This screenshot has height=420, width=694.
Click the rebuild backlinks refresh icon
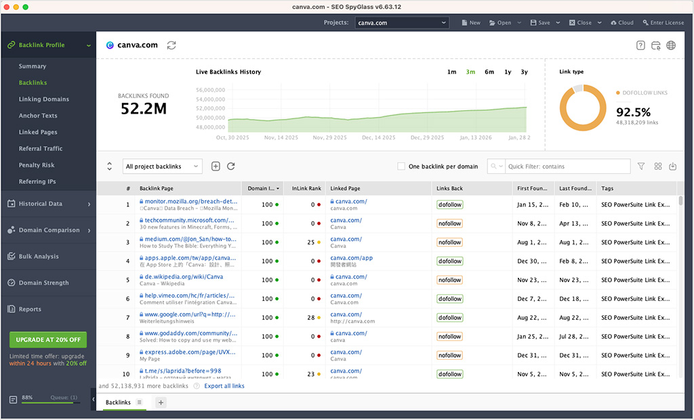[x=230, y=166]
